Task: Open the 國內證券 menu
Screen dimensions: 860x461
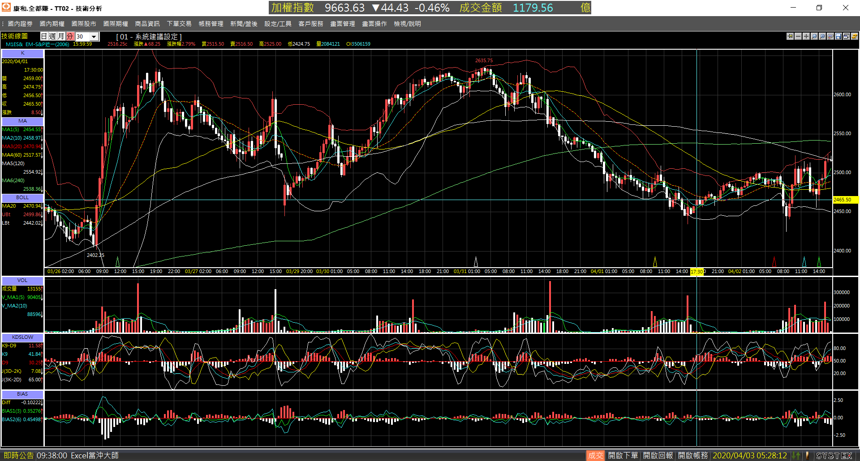Action: pyautogui.click(x=20, y=24)
